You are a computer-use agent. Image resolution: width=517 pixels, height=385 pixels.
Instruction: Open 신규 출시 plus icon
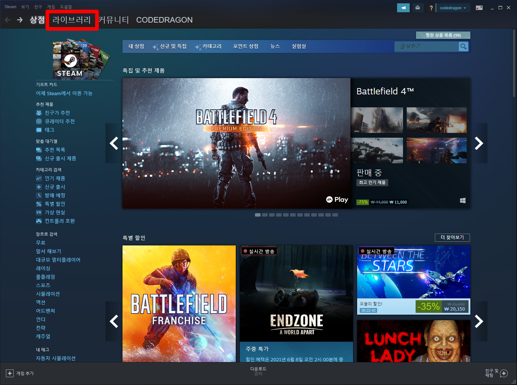[x=39, y=187]
